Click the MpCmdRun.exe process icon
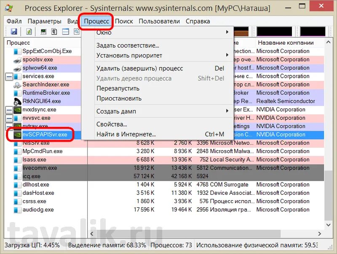 [x=16, y=152]
